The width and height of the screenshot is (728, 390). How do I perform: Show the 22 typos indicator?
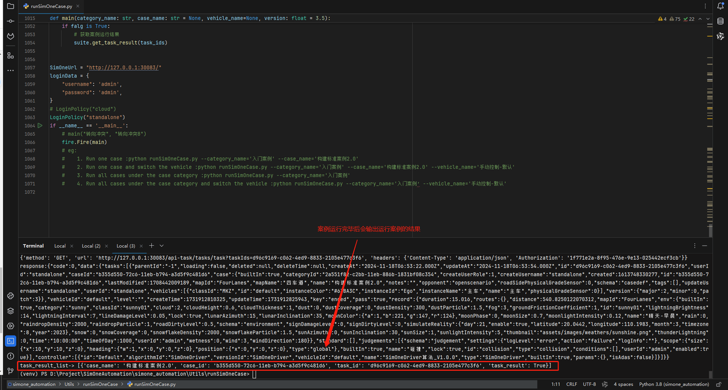pyautogui.click(x=689, y=19)
